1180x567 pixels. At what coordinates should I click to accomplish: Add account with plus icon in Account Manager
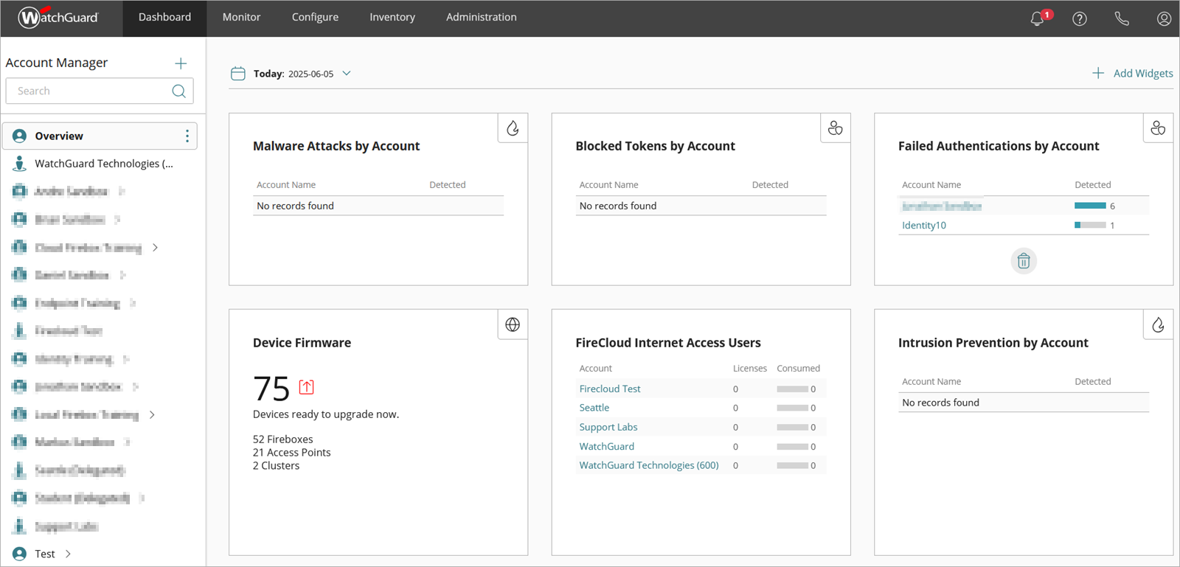(181, 63)
